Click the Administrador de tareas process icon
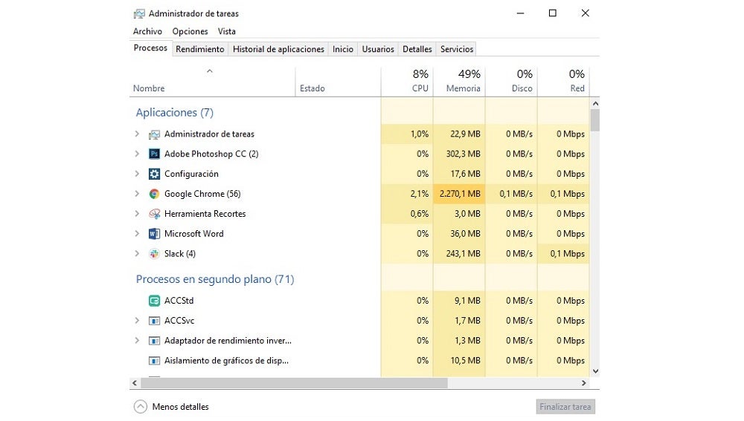This screenshot has height=421, width=744. click(154, 134)
